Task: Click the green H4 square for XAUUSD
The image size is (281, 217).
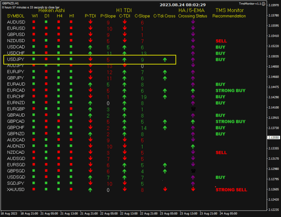Action: (58, 189)
